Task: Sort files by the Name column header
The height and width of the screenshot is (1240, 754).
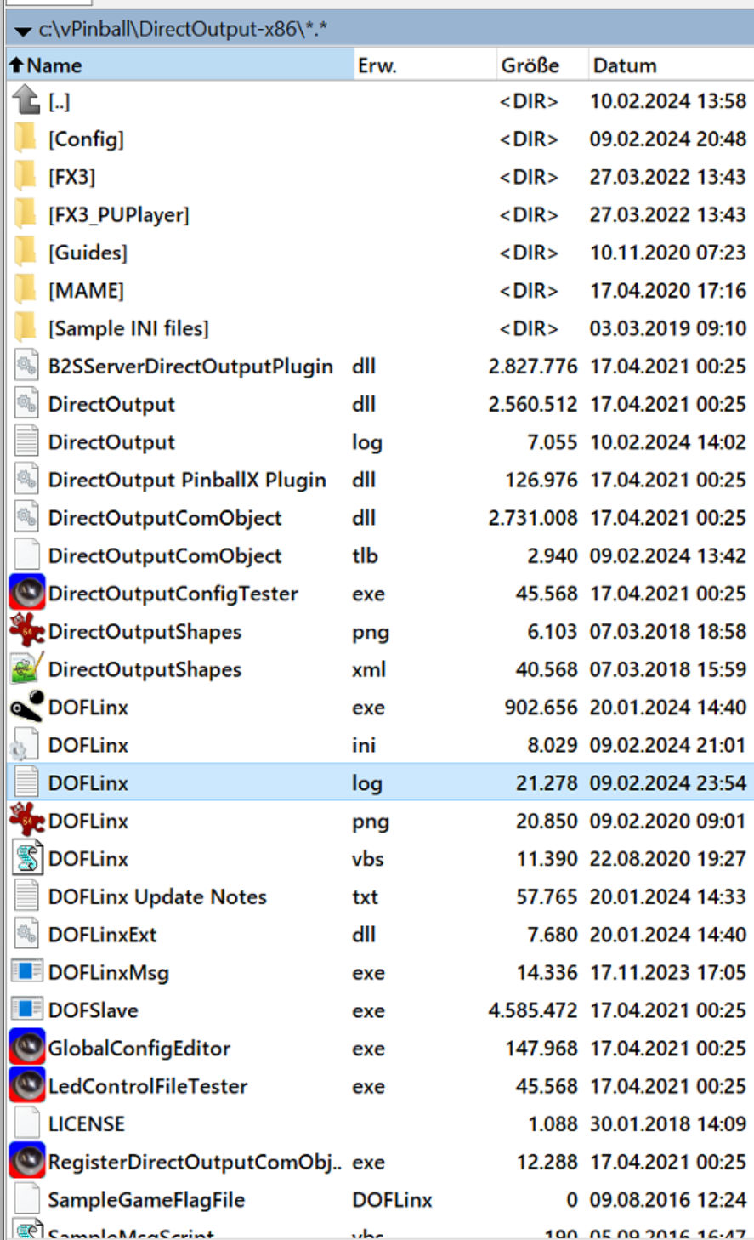Action: tap(179, 65)
